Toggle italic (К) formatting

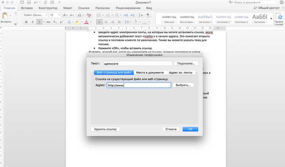click(33, 22)
